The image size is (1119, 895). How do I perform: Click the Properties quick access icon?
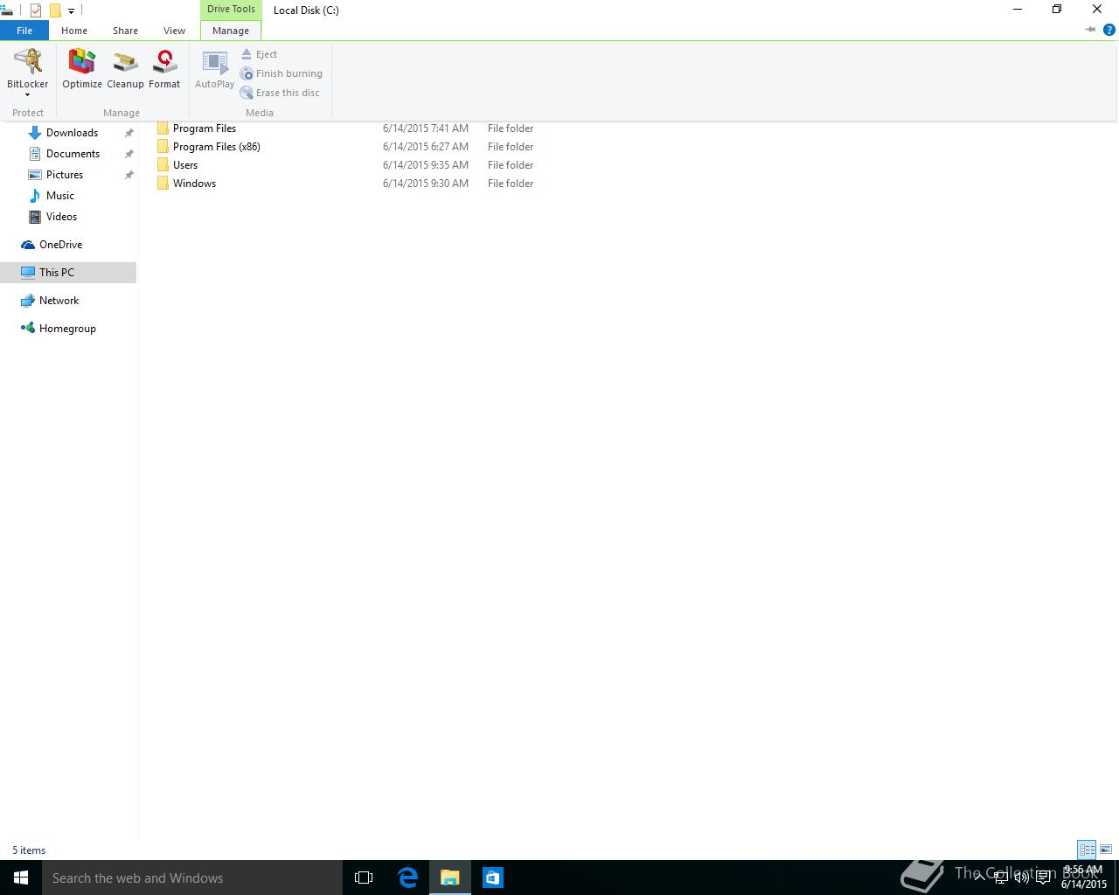coord(36,10)
